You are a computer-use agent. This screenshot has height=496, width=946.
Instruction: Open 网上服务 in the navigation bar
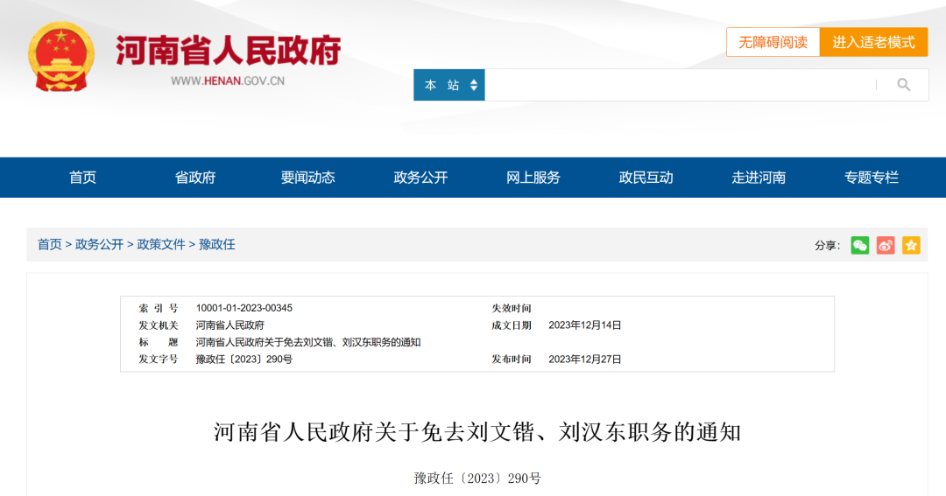tap(533, 178)
